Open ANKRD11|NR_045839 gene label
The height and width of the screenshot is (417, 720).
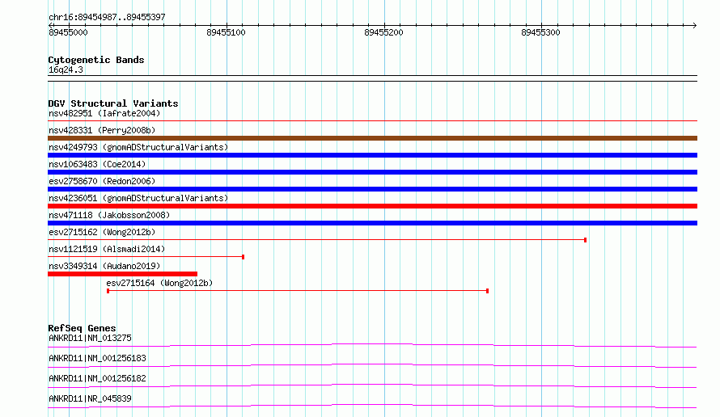[x=90, y=398]
